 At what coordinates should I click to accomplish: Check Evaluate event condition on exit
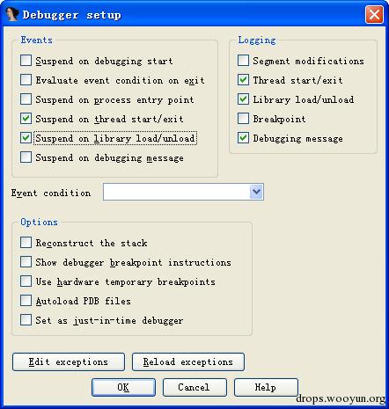point(26,80)
